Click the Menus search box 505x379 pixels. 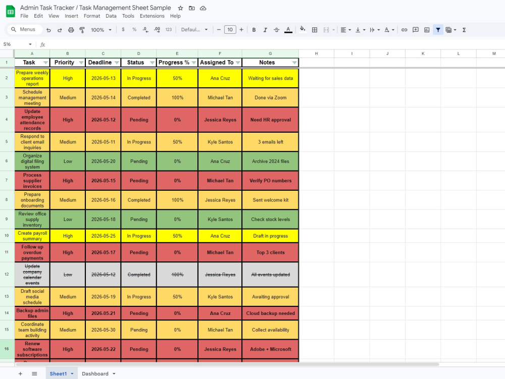click(25, 30)
